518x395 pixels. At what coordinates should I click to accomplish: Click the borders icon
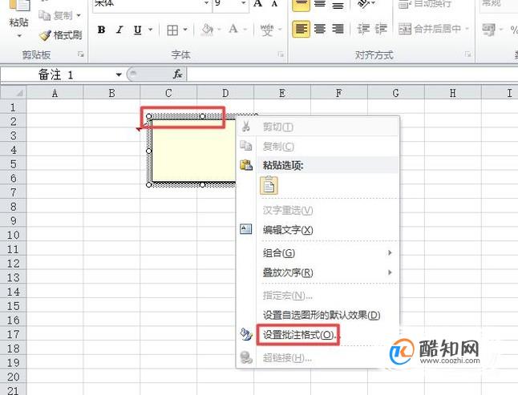click(x=172, y=30)
